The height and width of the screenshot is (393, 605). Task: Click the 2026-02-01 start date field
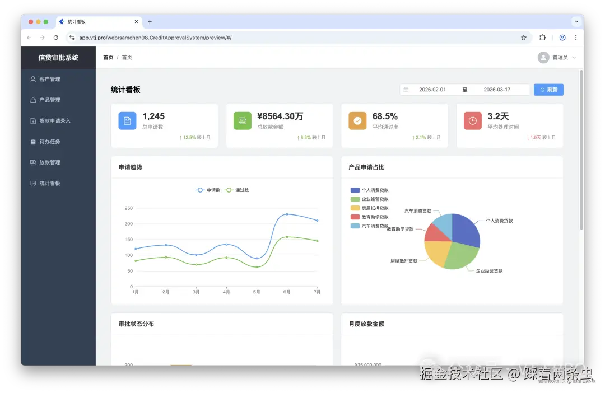coord(434,89)
